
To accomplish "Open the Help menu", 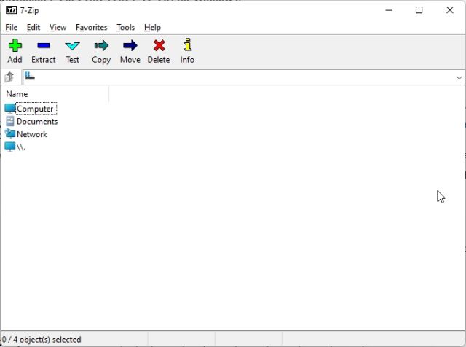I will point(152,28).
